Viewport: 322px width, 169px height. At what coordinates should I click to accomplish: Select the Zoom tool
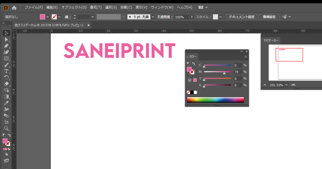coord(6,128)
